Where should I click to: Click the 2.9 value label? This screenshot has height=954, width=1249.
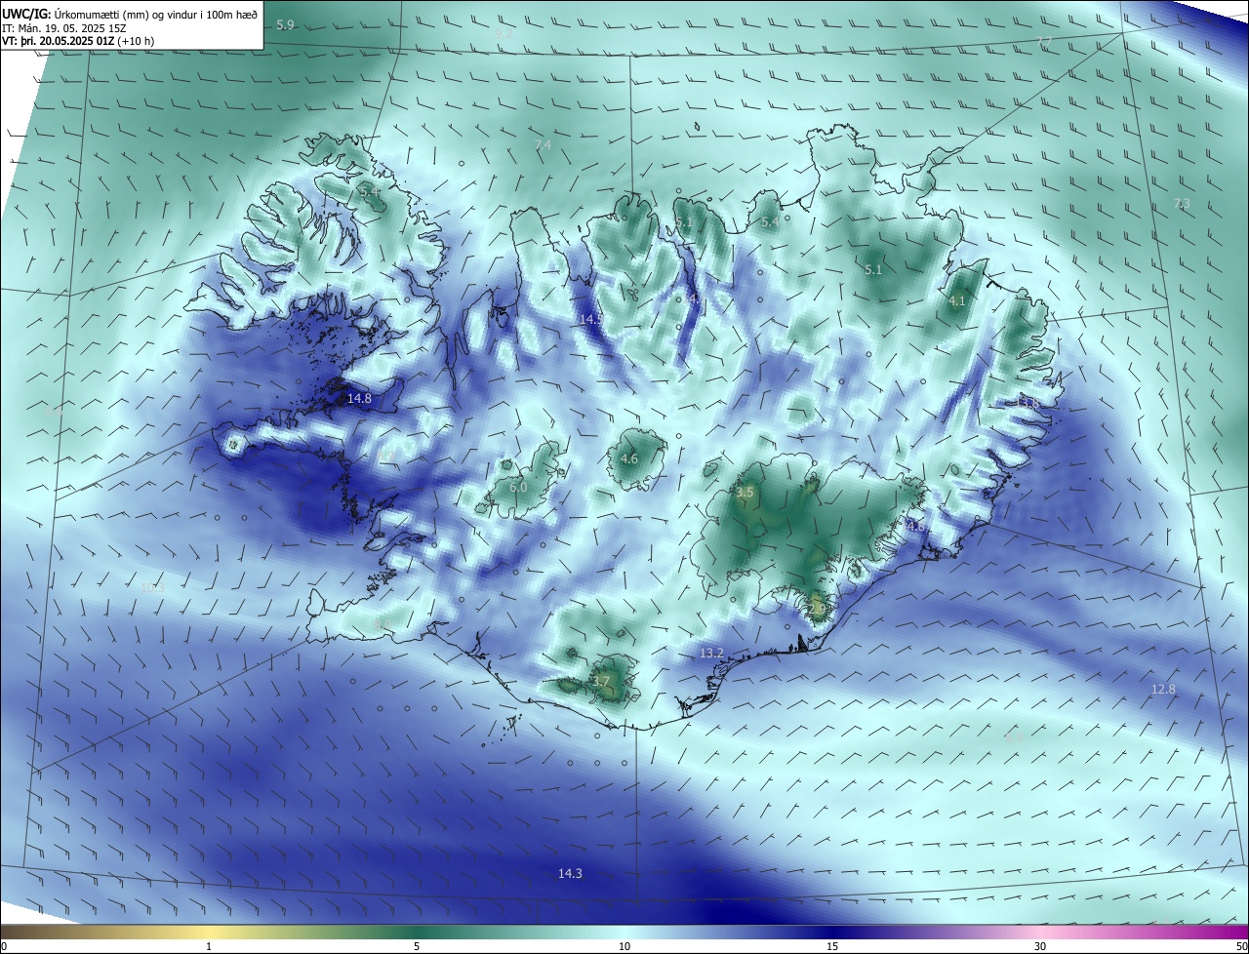click(818, 610)
